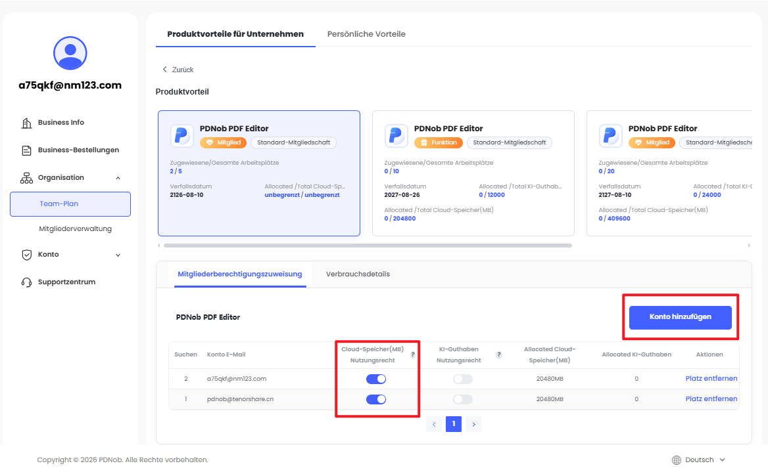Collapse the Organisation menu chevron

click(x=118, y=178)
